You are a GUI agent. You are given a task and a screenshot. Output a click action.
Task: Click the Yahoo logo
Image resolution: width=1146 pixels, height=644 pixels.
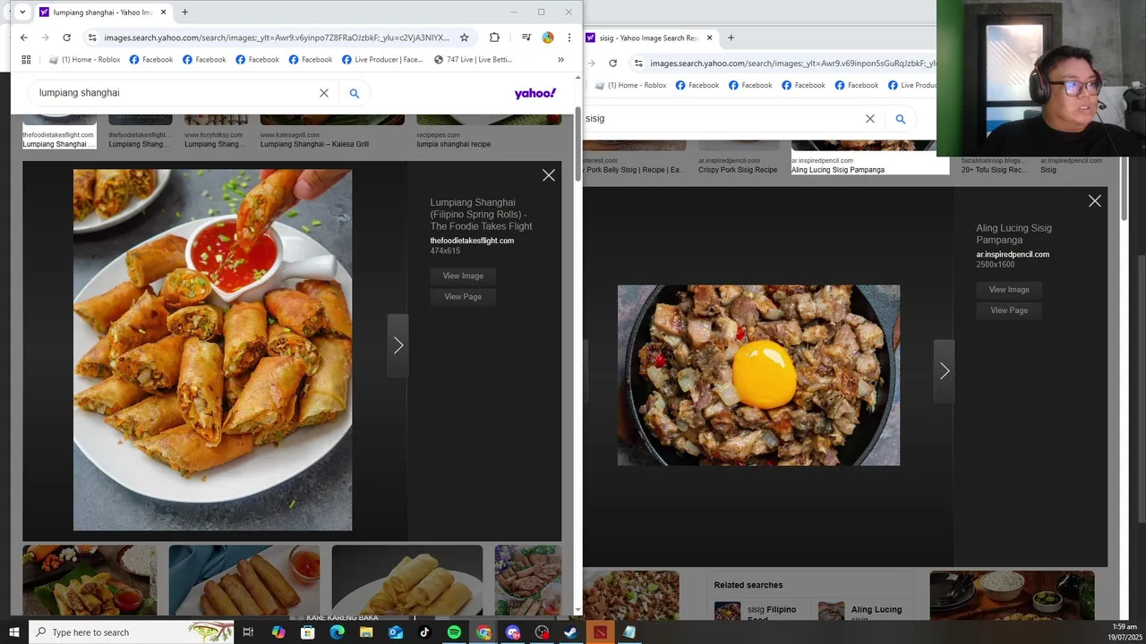point(535,93)
